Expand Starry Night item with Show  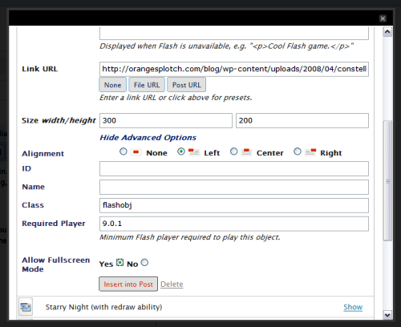point(353,307)
